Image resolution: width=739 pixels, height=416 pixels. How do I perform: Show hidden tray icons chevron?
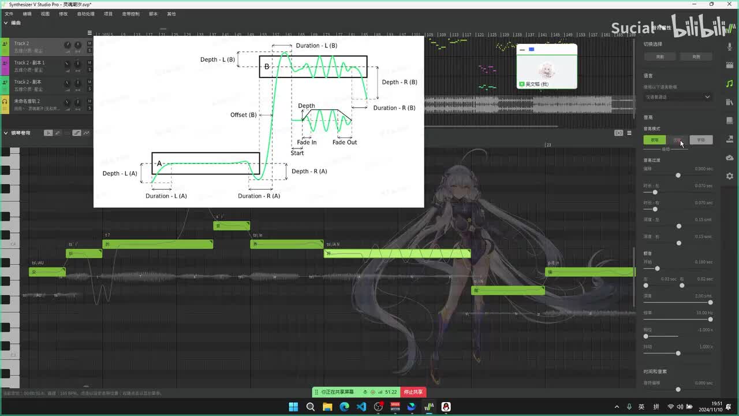click(617, 407)
